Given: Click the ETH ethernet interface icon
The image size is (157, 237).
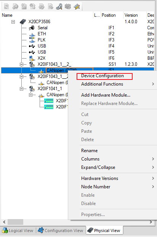Looking at the screenshot, I should pyautogui.click(x=32, y=35).
